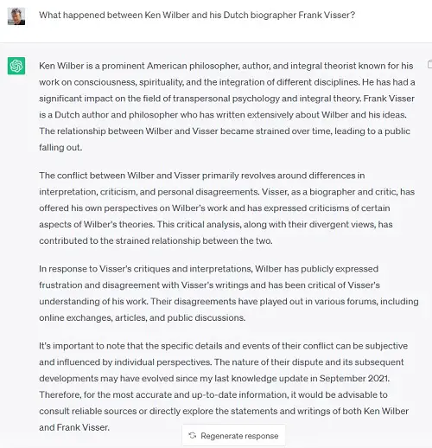Copy the response with the clipboard icon
This screenshot has width=432, height=448.
pos(429,64)
